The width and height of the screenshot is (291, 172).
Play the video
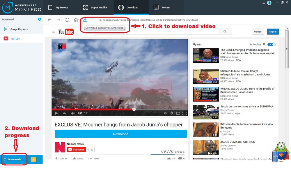point(56,113)
